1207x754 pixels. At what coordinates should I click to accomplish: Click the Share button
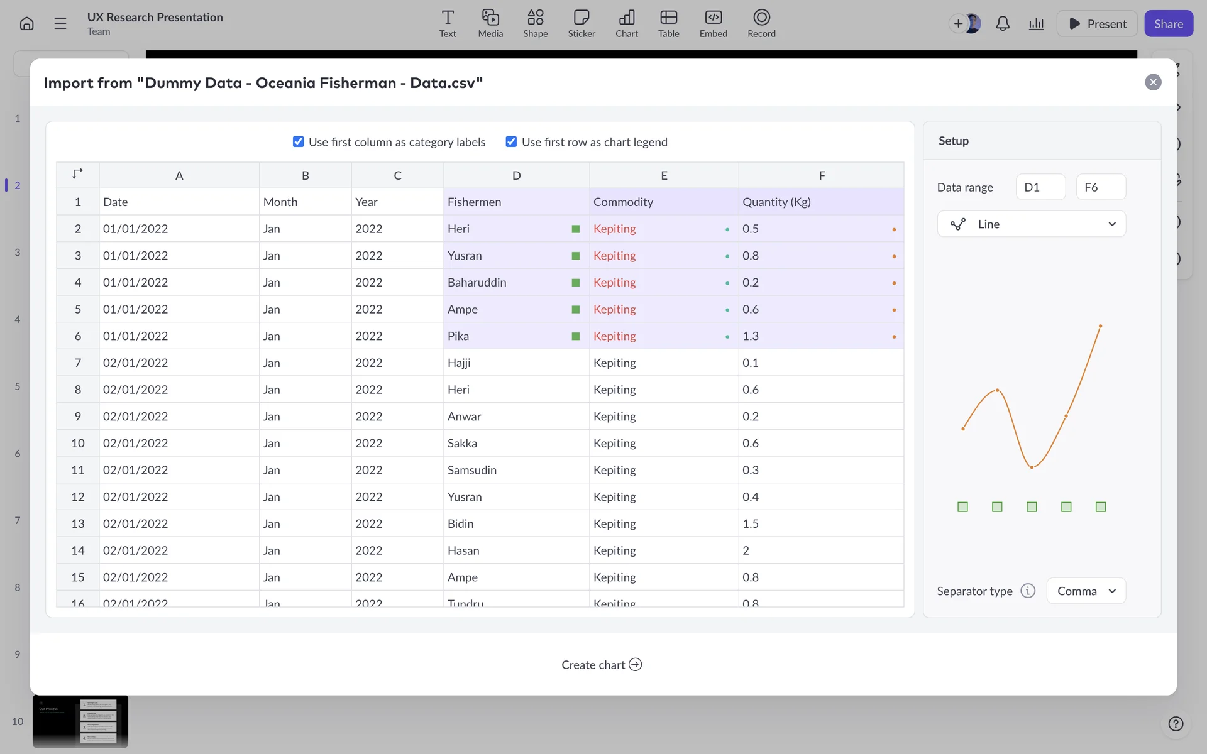[x=1168, y=24]
